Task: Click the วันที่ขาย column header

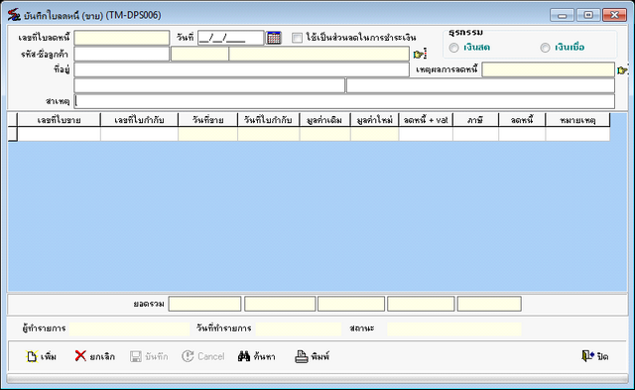Action: [x=207, y=120]
